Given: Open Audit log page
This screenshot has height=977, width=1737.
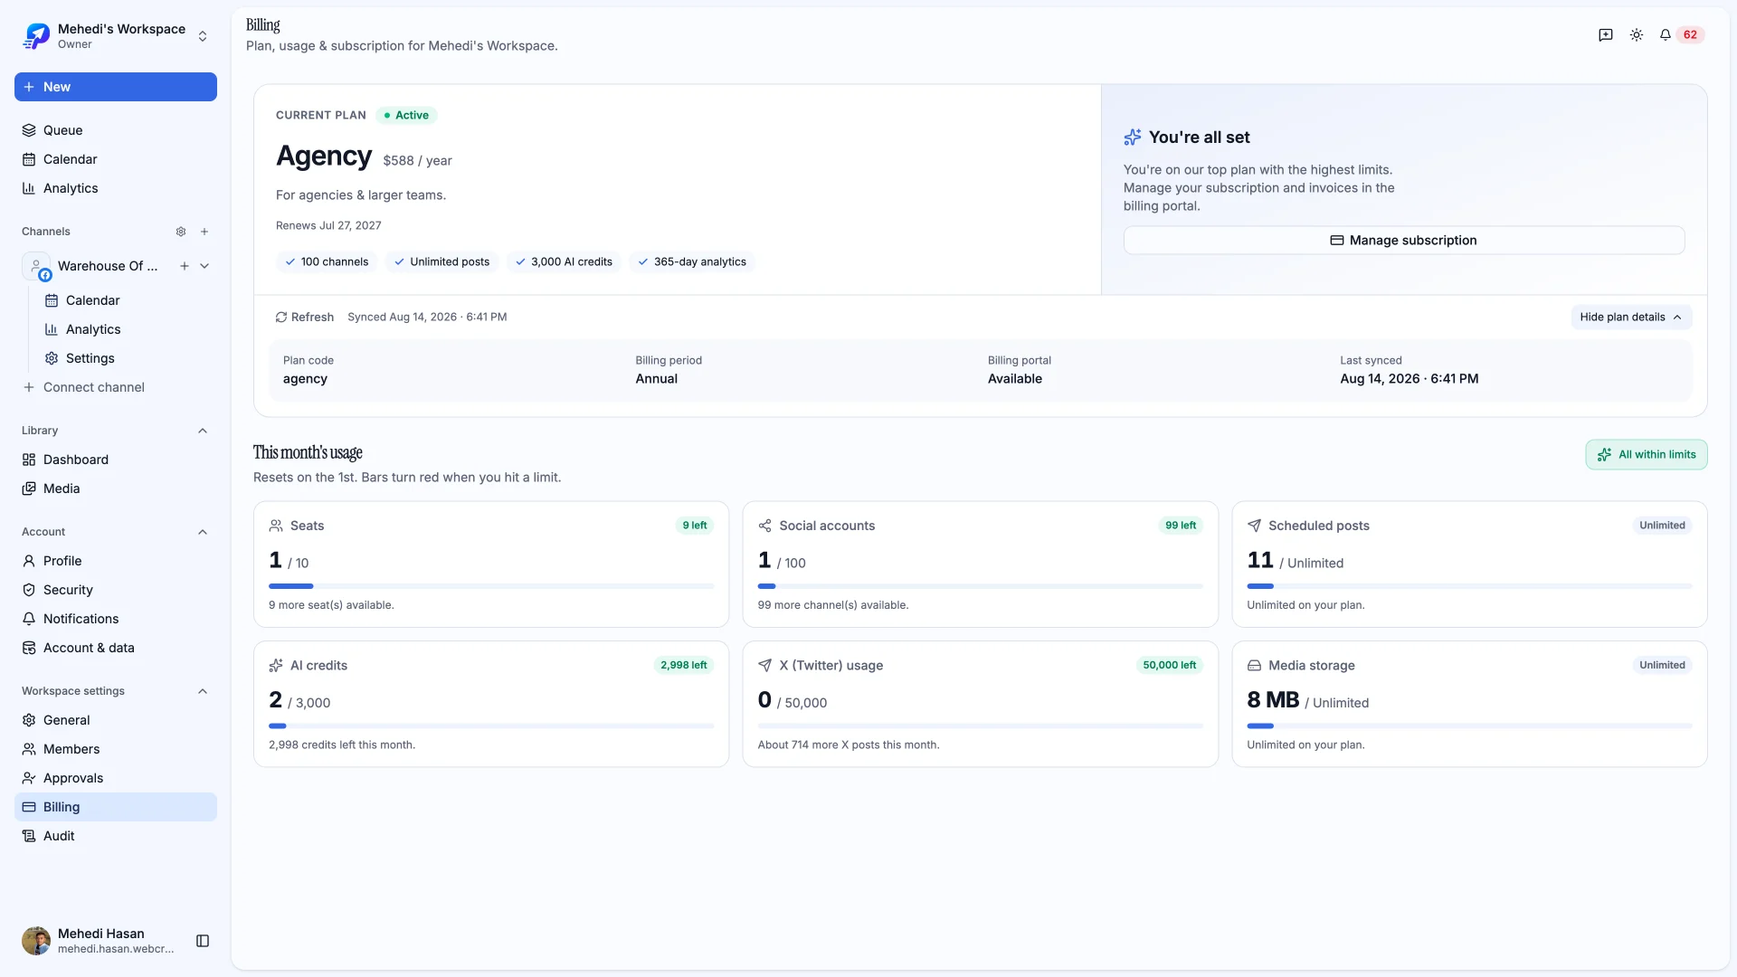Looking at the screenshot, I should click(116, 836).
